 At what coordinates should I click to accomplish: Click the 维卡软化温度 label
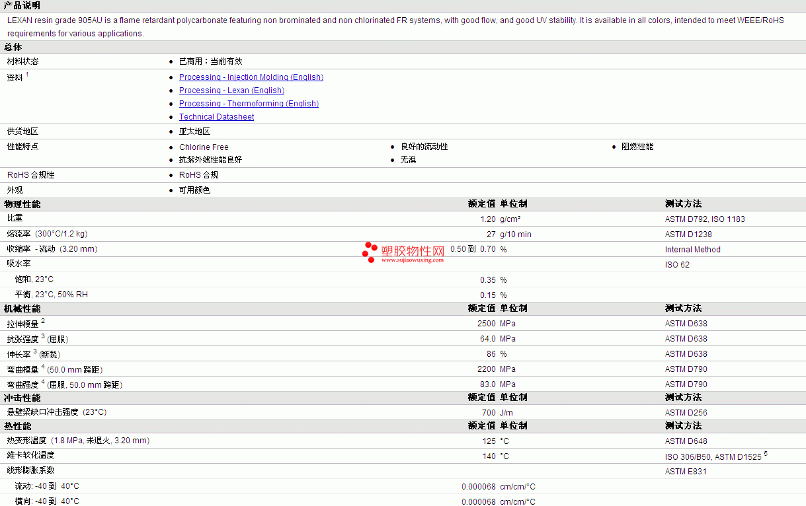[x=31, y=455]
